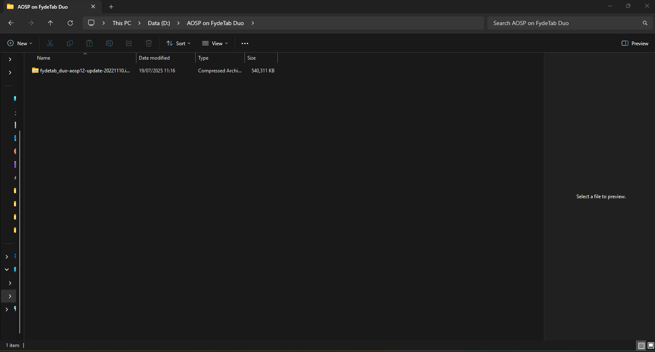Image resolution: width=655 pixels, height=352 pixels.
Task: Go back to the previous folder
Action: coord(11,23)
